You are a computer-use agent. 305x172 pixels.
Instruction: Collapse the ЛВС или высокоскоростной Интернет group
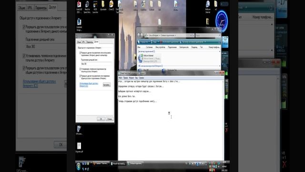coord(220,66)
